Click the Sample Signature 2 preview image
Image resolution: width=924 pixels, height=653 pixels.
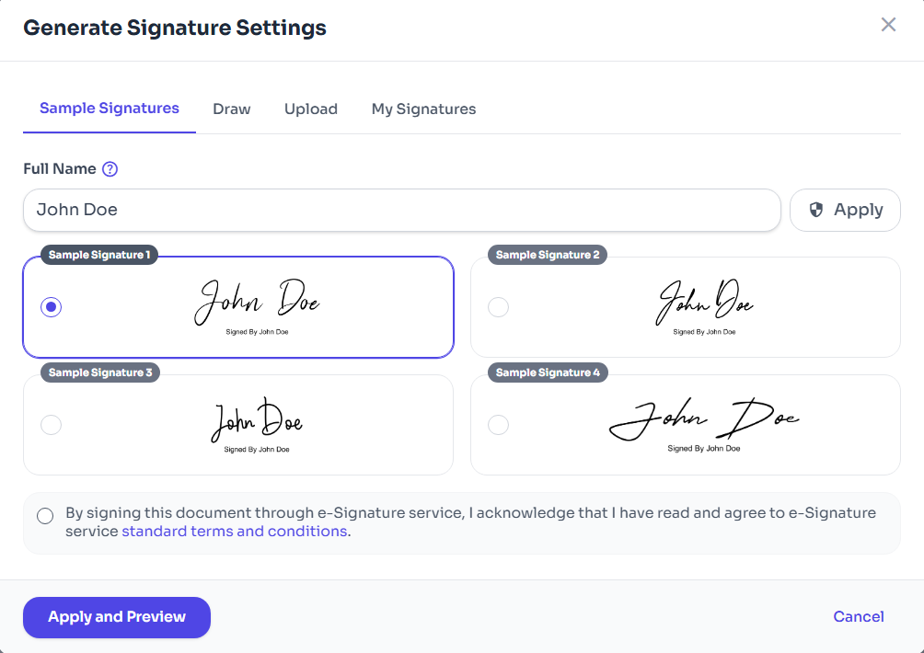tap(705, 302)
